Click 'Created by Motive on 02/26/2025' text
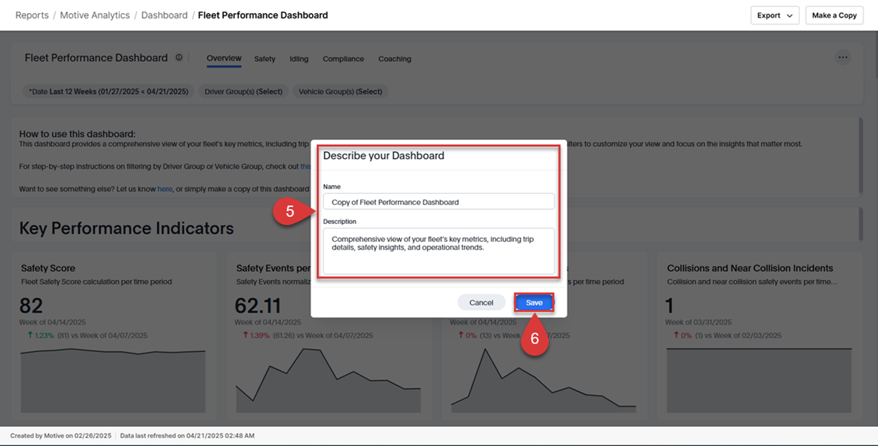 click(59, 435)
